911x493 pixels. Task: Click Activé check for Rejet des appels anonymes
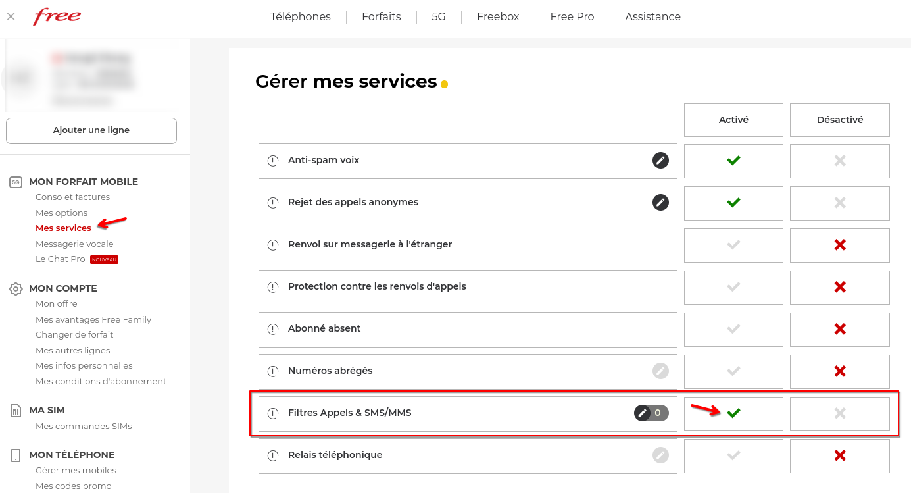click(x=733, y=203)
